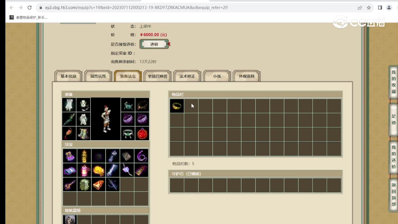The image size is (398, 224).
Task: Select the purple chime bells treasure icon
Action: point(70,156)
